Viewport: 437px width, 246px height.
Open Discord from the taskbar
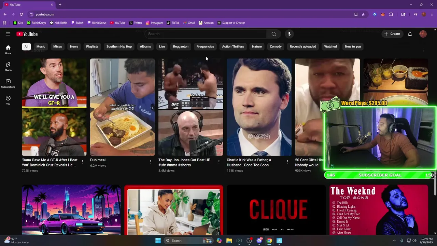(259, 241)
